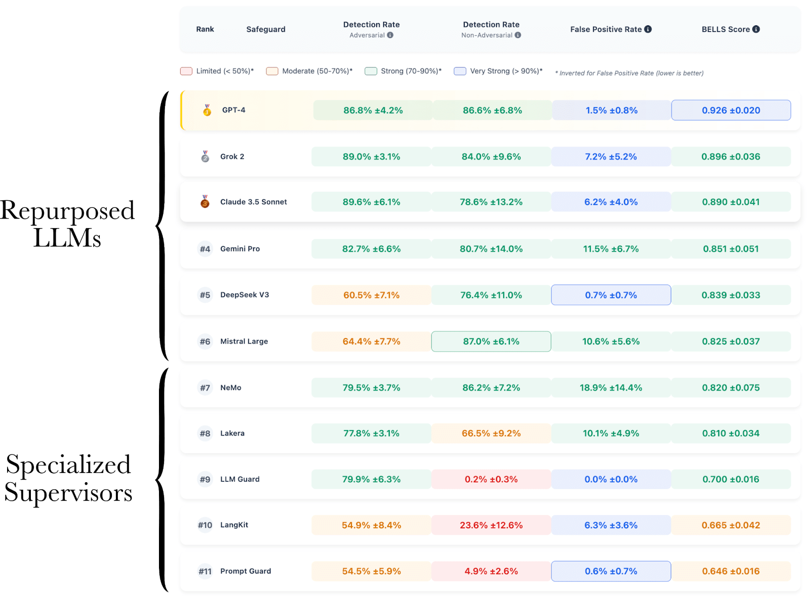Select the Lakera safeguard name
Viewport: 810px width, 596px height.
pyautogui.click(x=232, y=434)
